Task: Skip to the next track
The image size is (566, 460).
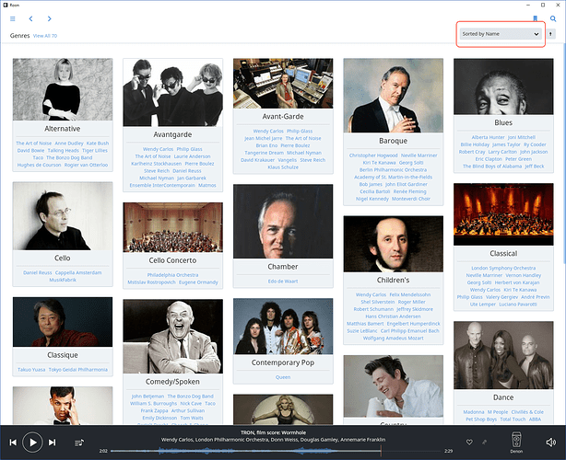Action: [x=53, y=443]
